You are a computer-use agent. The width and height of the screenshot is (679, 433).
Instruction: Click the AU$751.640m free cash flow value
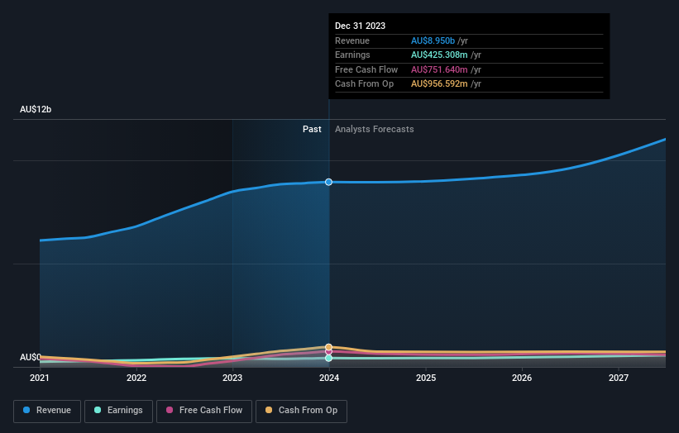tap(439, 69)
